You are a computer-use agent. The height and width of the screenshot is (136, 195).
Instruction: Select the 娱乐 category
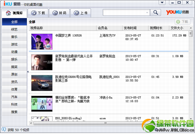tap(14, 59)
